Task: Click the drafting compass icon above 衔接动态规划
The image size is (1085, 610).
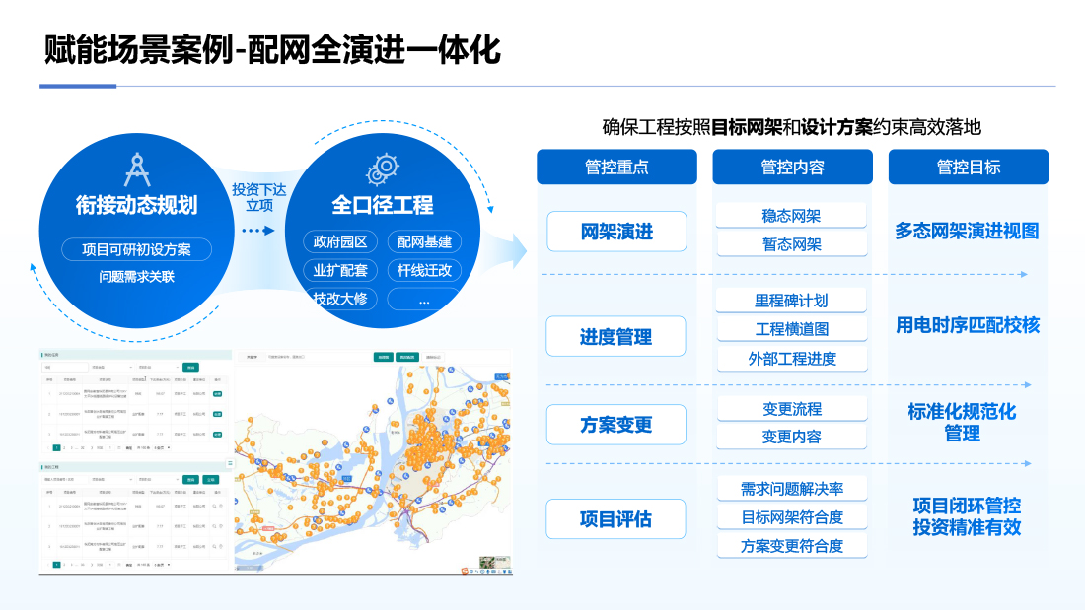Action: pyautogui.click(x=136, y=169)
